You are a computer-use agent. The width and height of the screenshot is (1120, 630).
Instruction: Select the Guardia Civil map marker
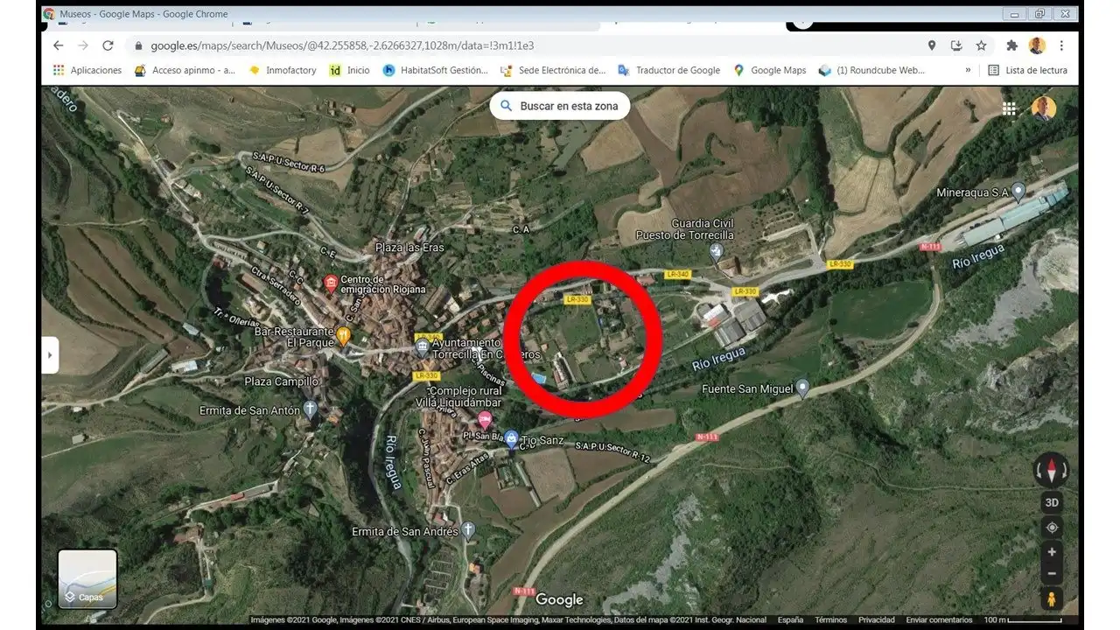pos(717,252)
